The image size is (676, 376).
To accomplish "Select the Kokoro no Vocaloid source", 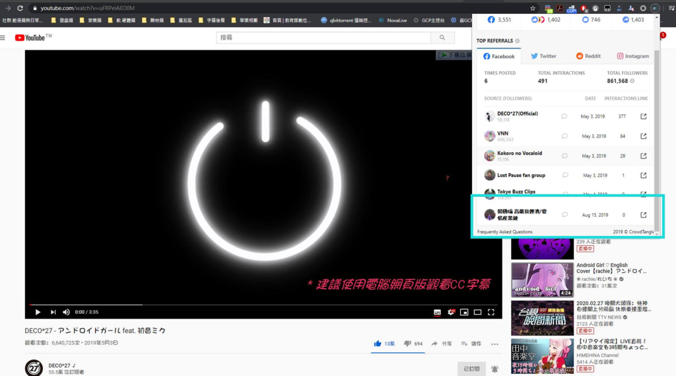I will (520, 153).
